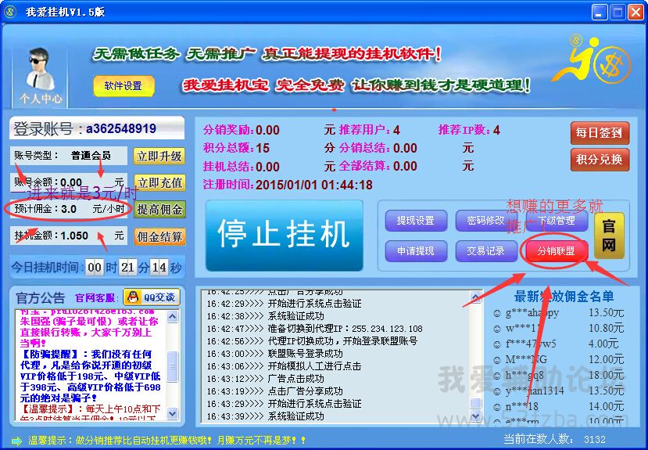The width and height of the screenshot is (648, 450).
Task: Open 密码修改 password change
Action: pyautogui.click(x=486, y=221)
